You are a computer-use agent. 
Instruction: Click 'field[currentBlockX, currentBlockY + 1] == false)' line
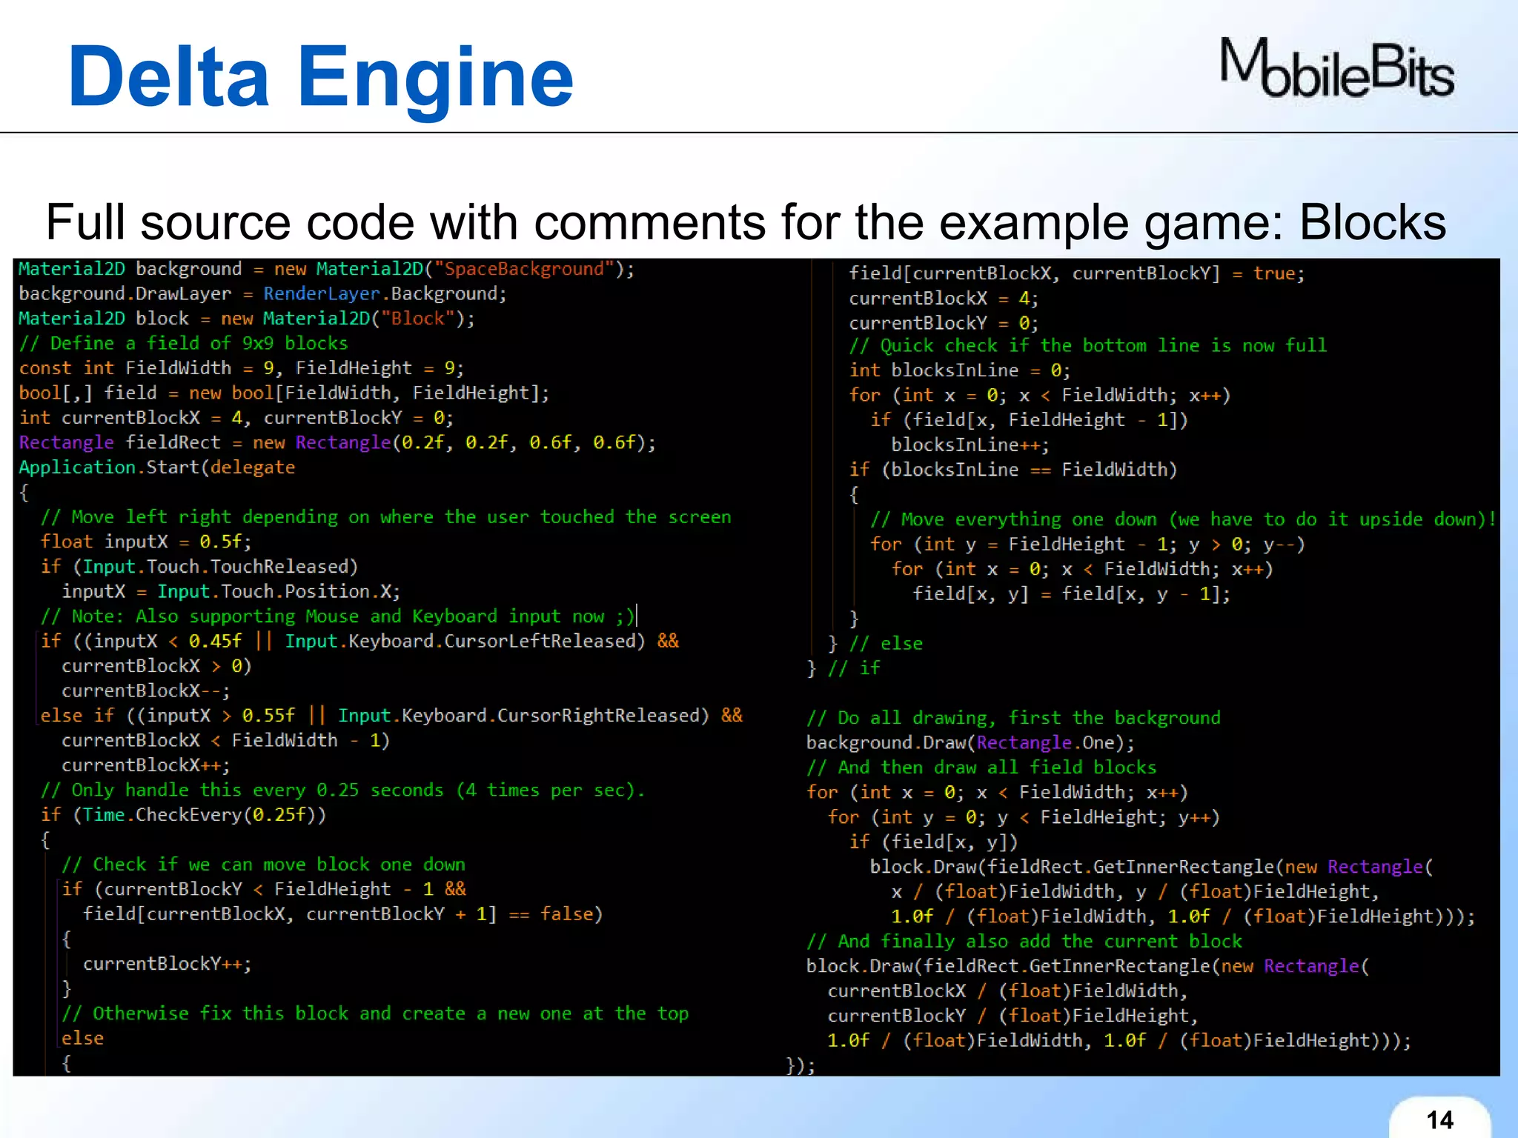pos(342,914)
